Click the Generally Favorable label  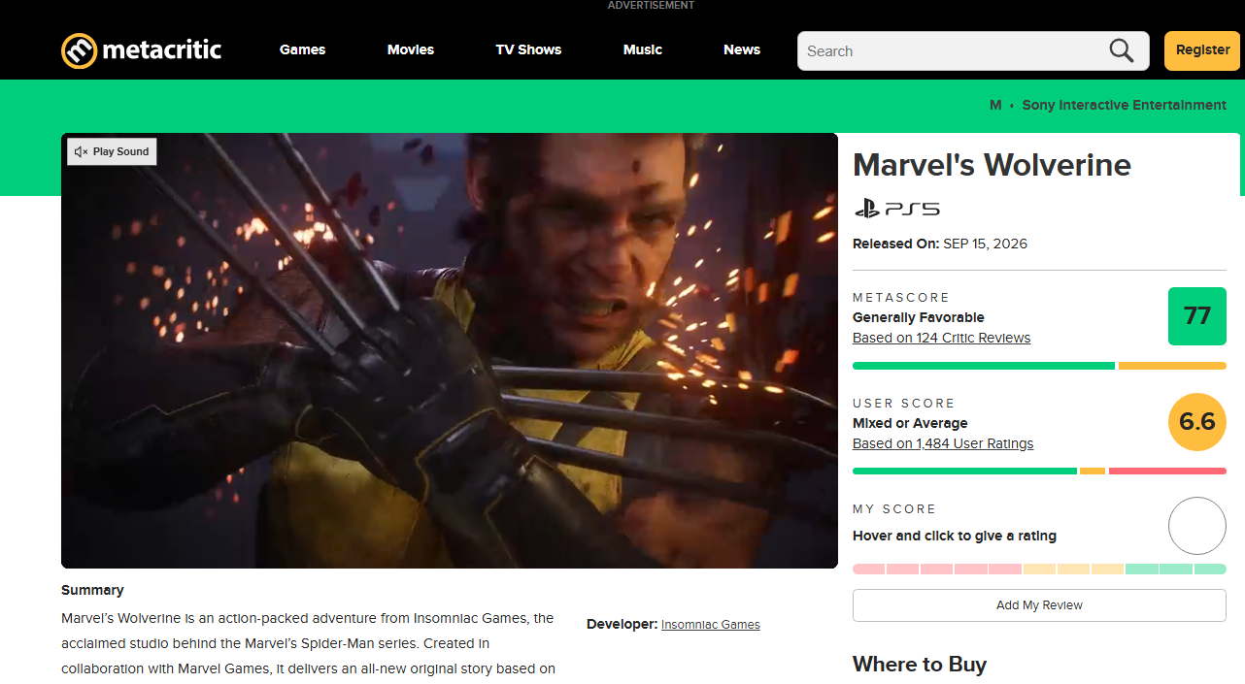coord(919,317)
